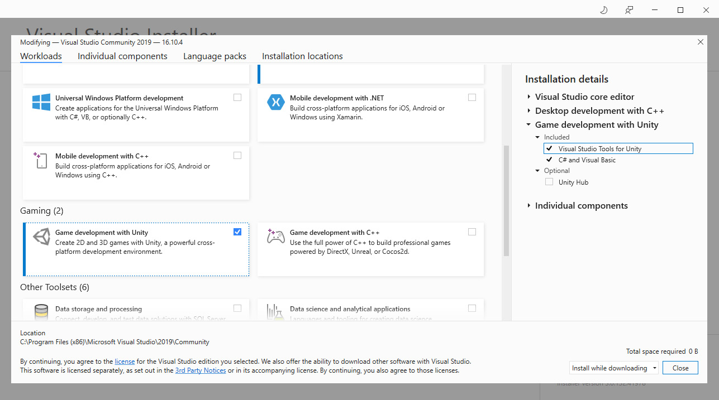This screenshot has height=400, width=719.
Task: Open the Installation locations tab
Action: pos(302,56)
